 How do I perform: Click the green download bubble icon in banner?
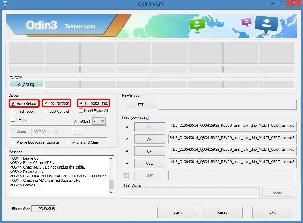point(197,25)
